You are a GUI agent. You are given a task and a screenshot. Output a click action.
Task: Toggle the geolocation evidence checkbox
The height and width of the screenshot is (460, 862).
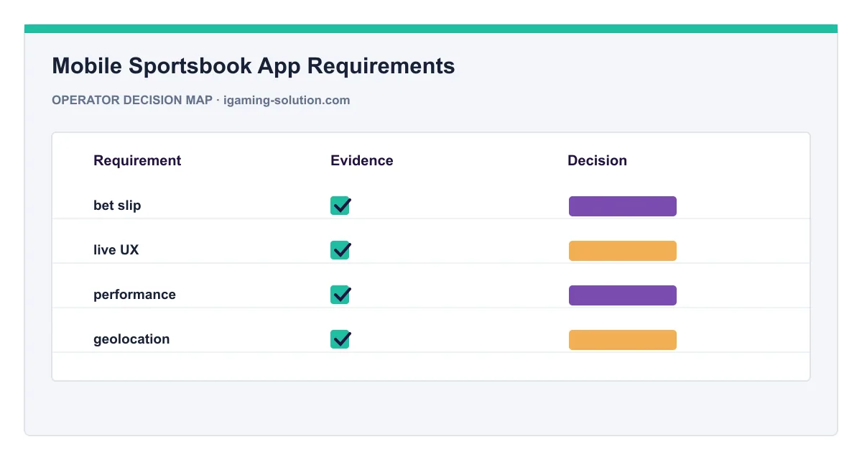tap(340, 339)
